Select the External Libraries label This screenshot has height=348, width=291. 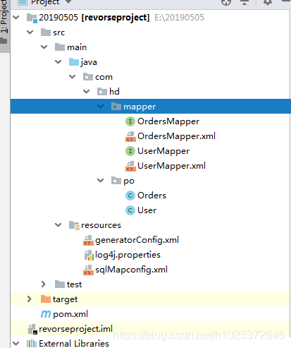74,344
